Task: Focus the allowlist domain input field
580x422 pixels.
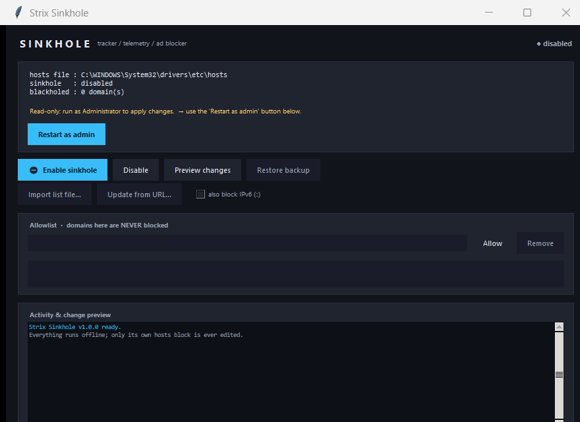Action: (x=247, y=243)
